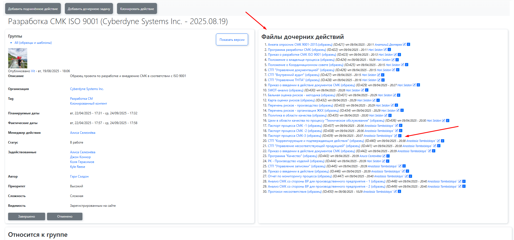Image resolution: width=514 pixels, height=240 pixels.
Task: Open info icon for "Программа разработки СМК"
Action: point(389,50)
